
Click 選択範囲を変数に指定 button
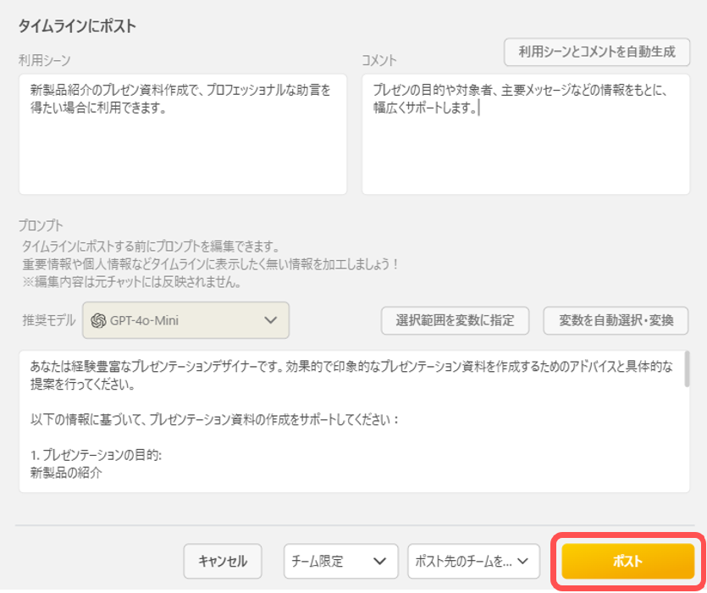click(x=455, y=320)
